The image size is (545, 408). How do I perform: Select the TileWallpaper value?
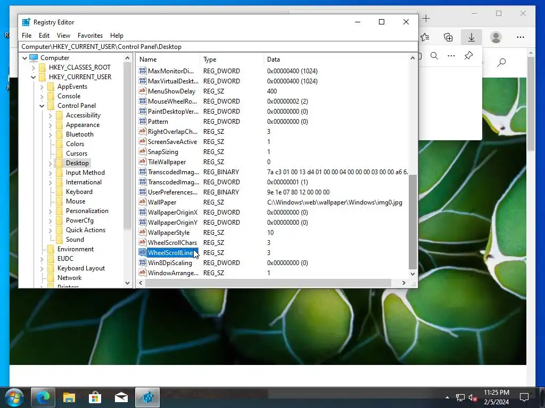[x=167, y=161]
